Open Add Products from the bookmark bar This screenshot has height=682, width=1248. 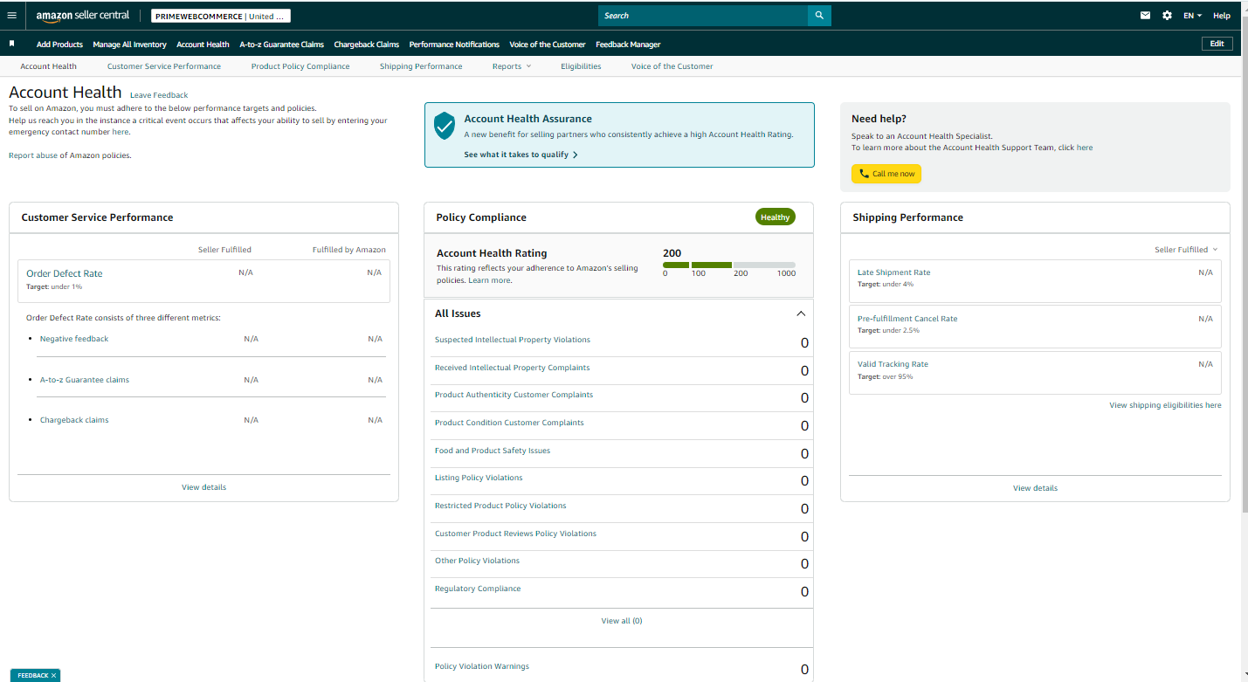click(59, 45)
